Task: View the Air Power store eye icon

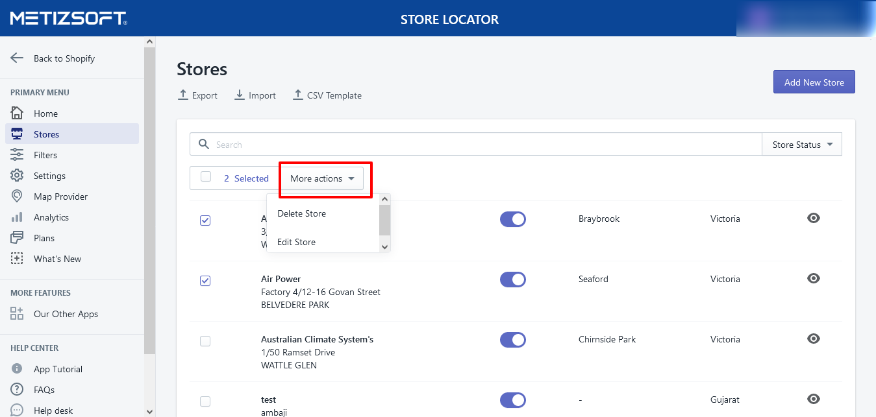Action: (x=813, y=278)
